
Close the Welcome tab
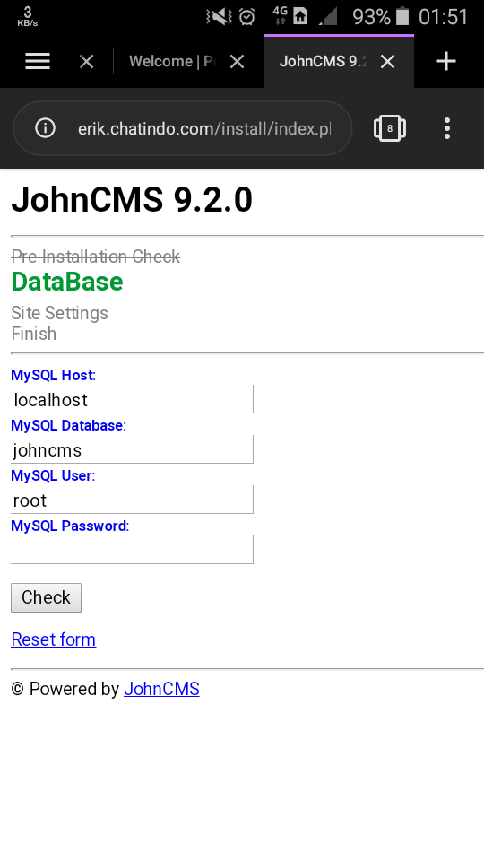click(237, 62)
